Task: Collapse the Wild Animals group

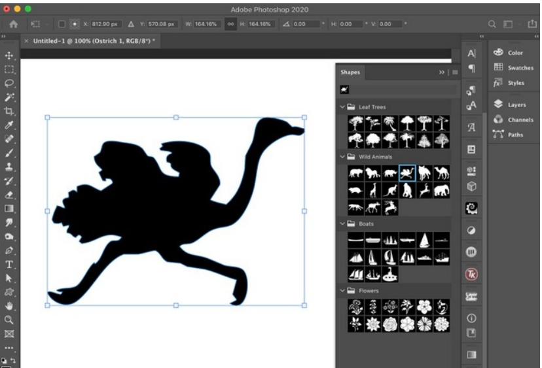Action: coord(342,157)
